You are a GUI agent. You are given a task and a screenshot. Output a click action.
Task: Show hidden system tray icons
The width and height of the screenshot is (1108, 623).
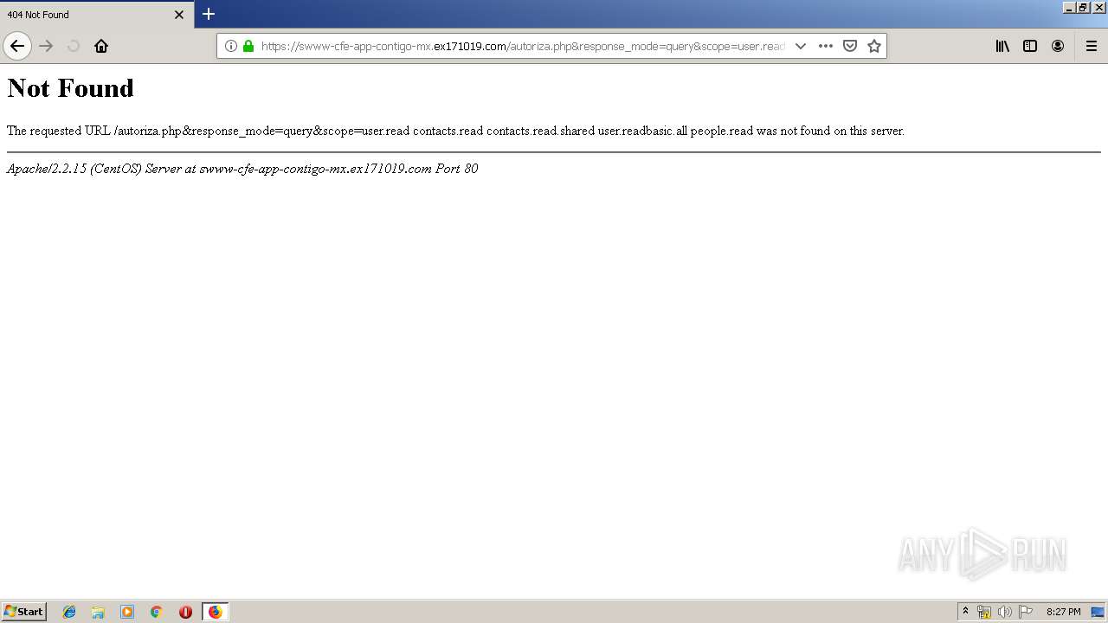pyautogui.click(x=965, y=612)
